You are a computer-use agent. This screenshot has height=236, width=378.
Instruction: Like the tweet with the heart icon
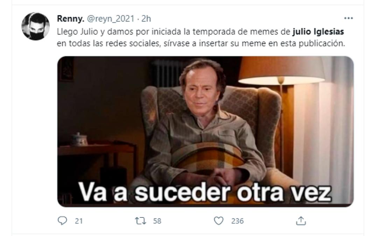click(x=219, y=221)
